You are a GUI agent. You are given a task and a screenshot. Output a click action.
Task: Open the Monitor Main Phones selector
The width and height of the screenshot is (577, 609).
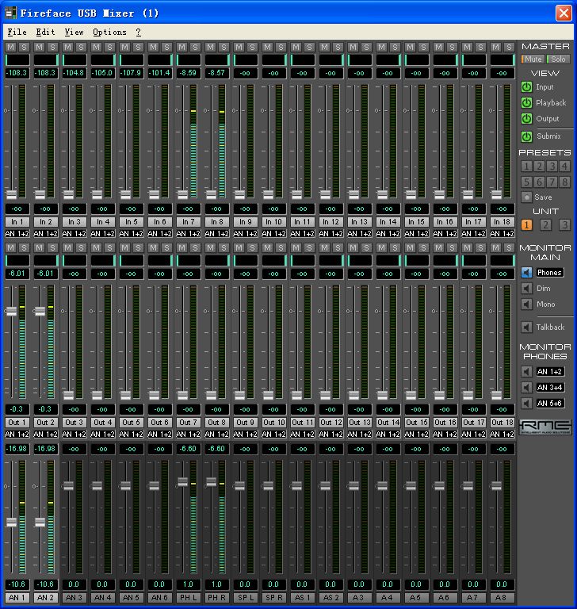point(548,273)
